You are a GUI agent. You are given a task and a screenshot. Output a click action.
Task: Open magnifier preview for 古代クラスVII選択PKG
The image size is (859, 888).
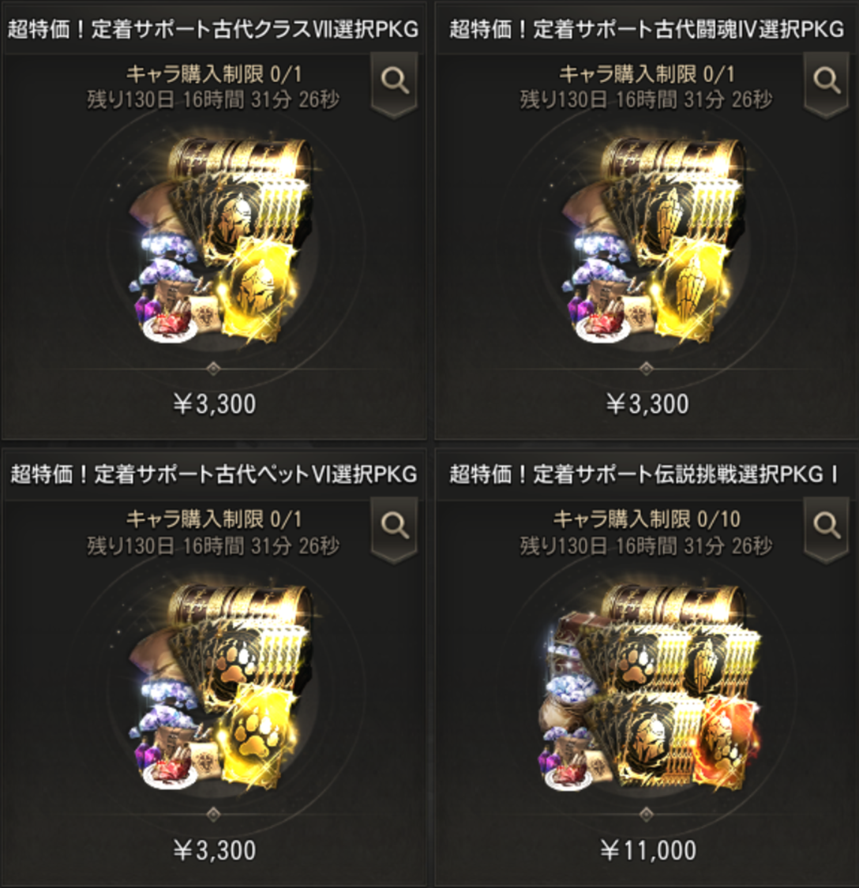tap(395, 83)
